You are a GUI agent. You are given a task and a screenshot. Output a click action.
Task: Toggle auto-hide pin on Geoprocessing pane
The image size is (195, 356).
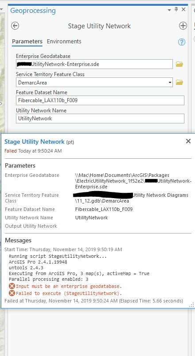click(176, 10)
